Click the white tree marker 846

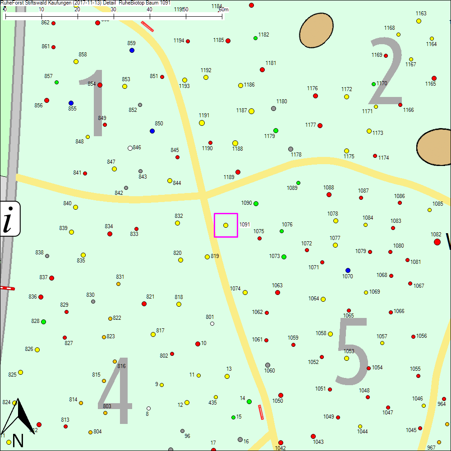130,148
